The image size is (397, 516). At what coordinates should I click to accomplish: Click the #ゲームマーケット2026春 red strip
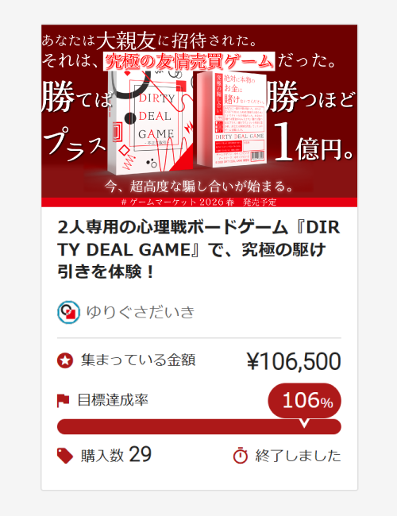[x=199, y=202]
